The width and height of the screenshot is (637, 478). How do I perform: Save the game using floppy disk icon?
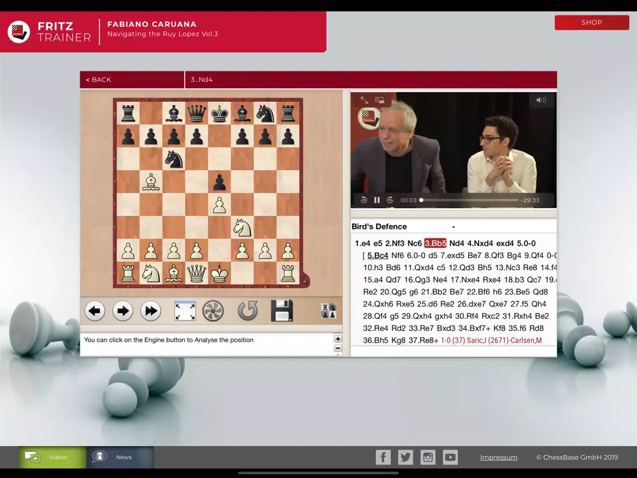(x=282, y=311)
